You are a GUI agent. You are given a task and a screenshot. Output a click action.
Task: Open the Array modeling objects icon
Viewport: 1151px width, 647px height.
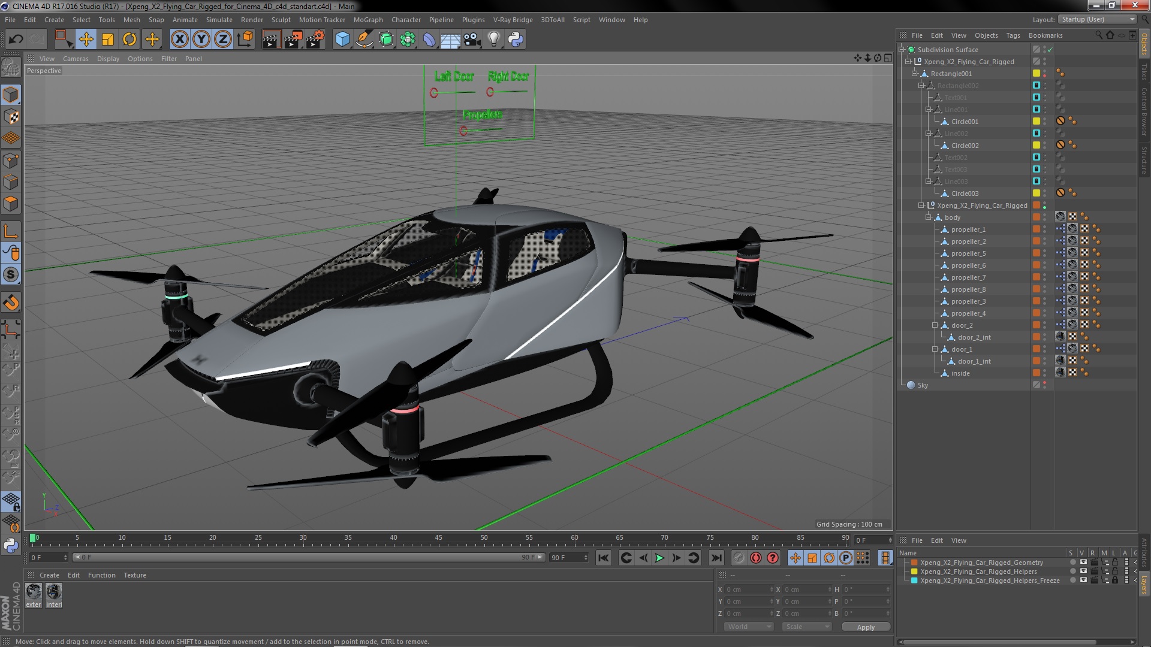[408, 40]
